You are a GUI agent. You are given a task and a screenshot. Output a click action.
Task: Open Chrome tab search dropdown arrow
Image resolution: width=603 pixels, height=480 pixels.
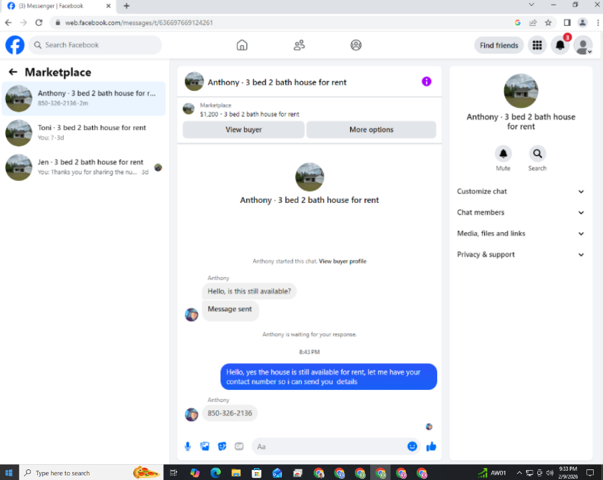[531, 5]
